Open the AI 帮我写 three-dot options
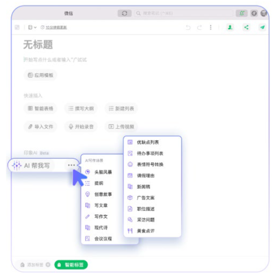 [x=71, y=165]
